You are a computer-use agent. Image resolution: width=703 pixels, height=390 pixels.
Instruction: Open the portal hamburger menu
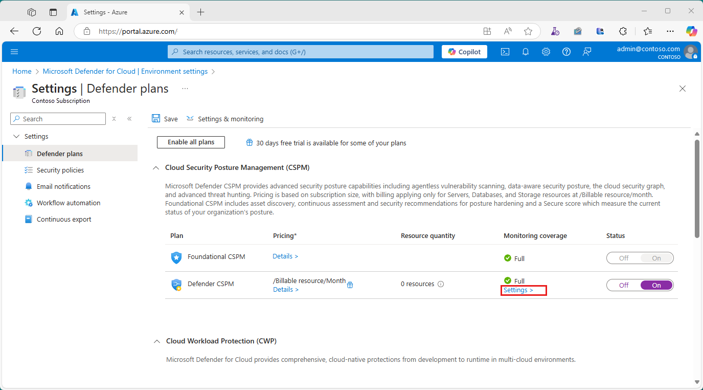pos(14,52)
